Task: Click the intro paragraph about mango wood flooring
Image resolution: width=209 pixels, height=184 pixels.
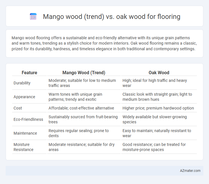Action: point(104,43)
